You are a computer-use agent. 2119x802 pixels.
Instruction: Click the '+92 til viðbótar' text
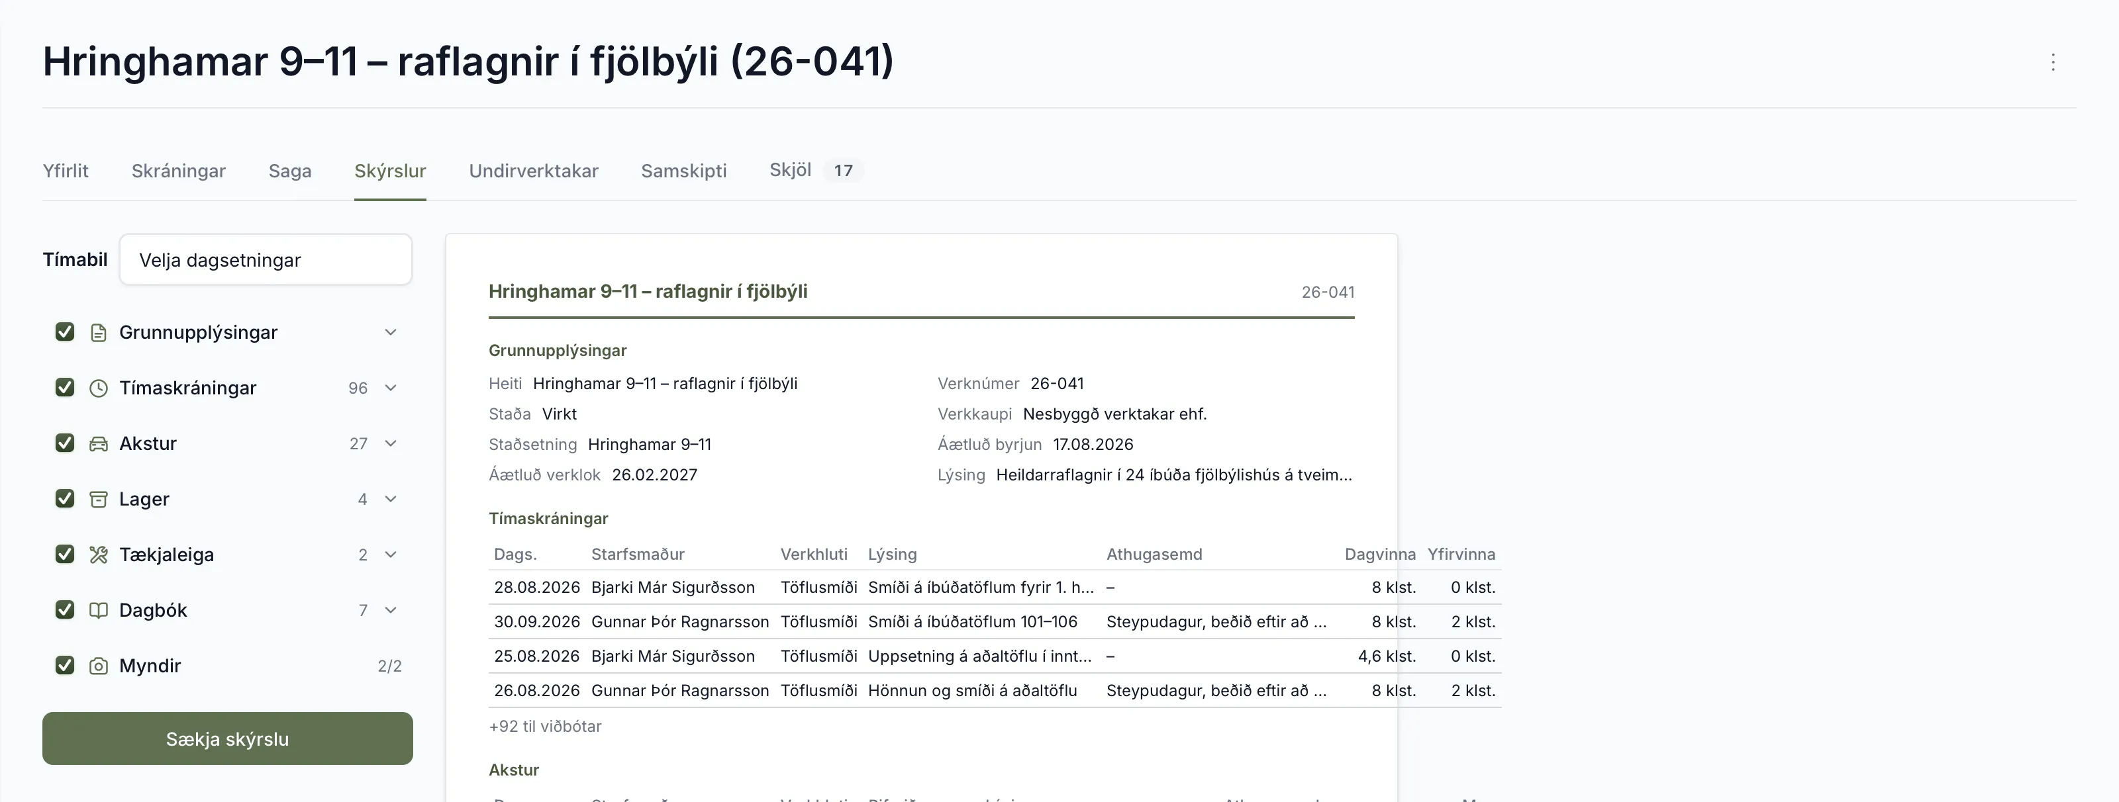[x=546, y=727]
